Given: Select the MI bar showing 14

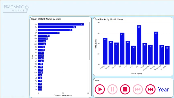Looking at the screenshot, I should pyautogui.click(x=42, y=47).
